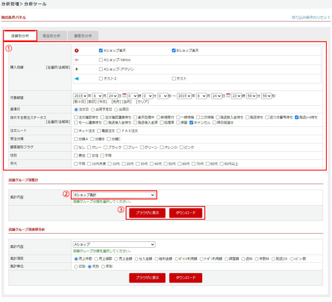Open the start date calendar picker
Image resolution: width=332 pixels, height=302 pixels.
point(124,96)
